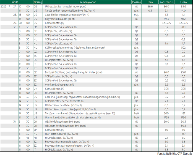Select Ipari termelői árak row
The width and height of the screenshot is (193, 156).
point(96,134)
